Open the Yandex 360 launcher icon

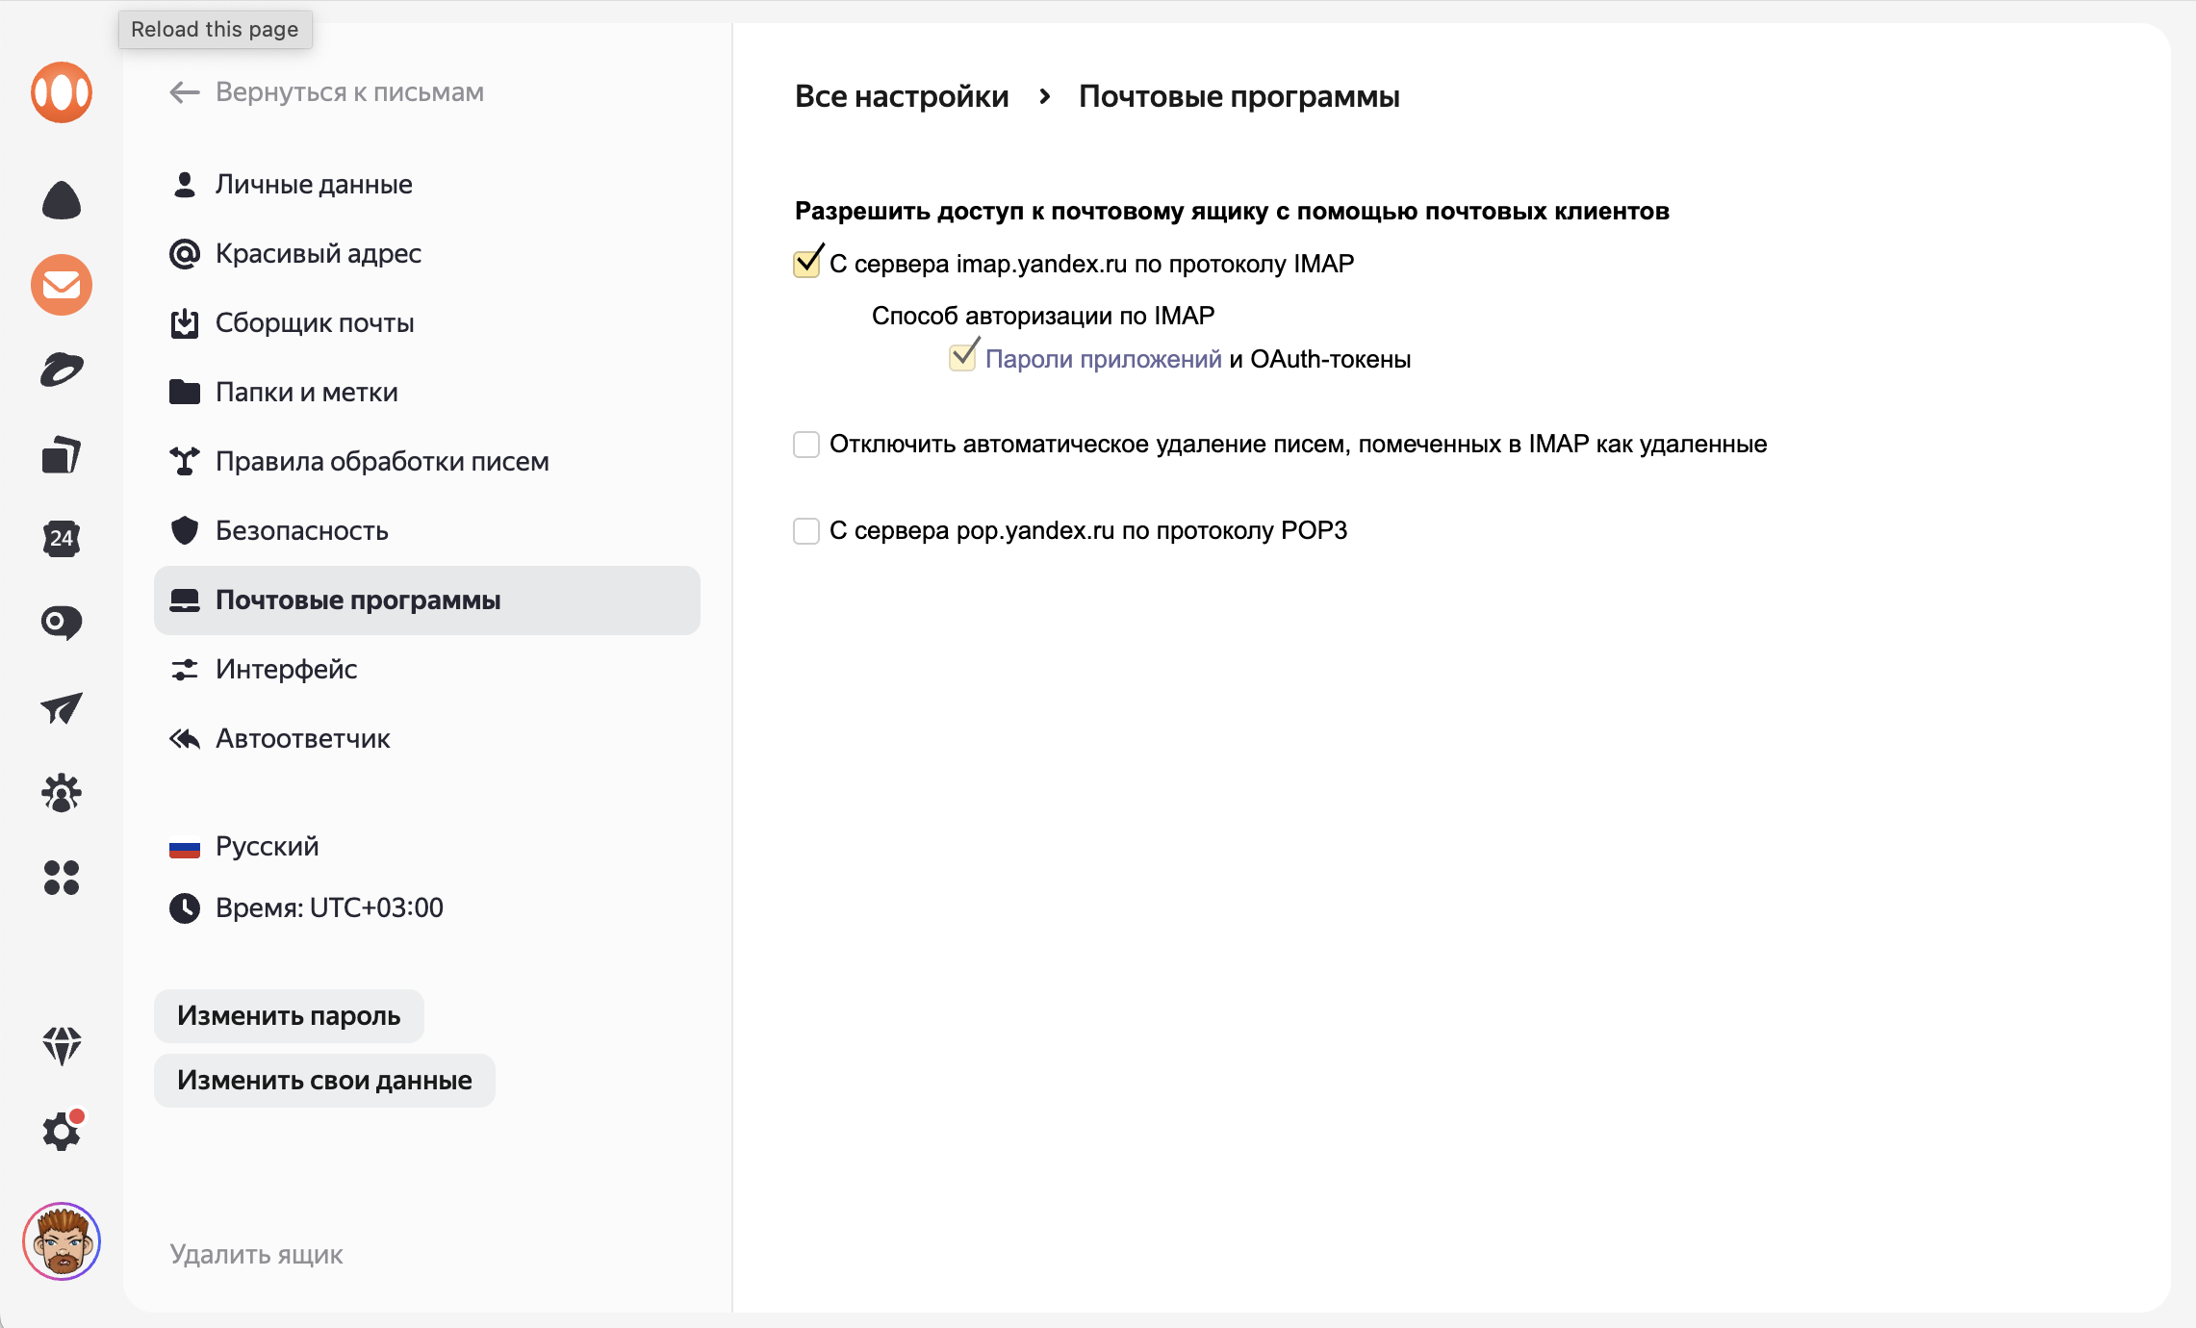tap(62, 92)
